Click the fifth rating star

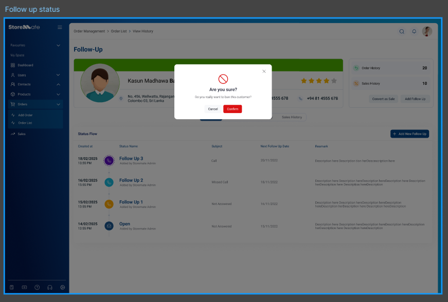334,81
